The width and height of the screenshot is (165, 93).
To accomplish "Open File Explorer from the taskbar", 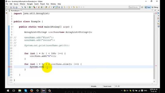I will click(20, 90).
